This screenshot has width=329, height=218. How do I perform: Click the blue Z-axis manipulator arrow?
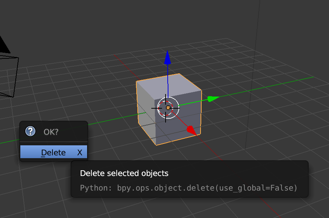[167, 57]
